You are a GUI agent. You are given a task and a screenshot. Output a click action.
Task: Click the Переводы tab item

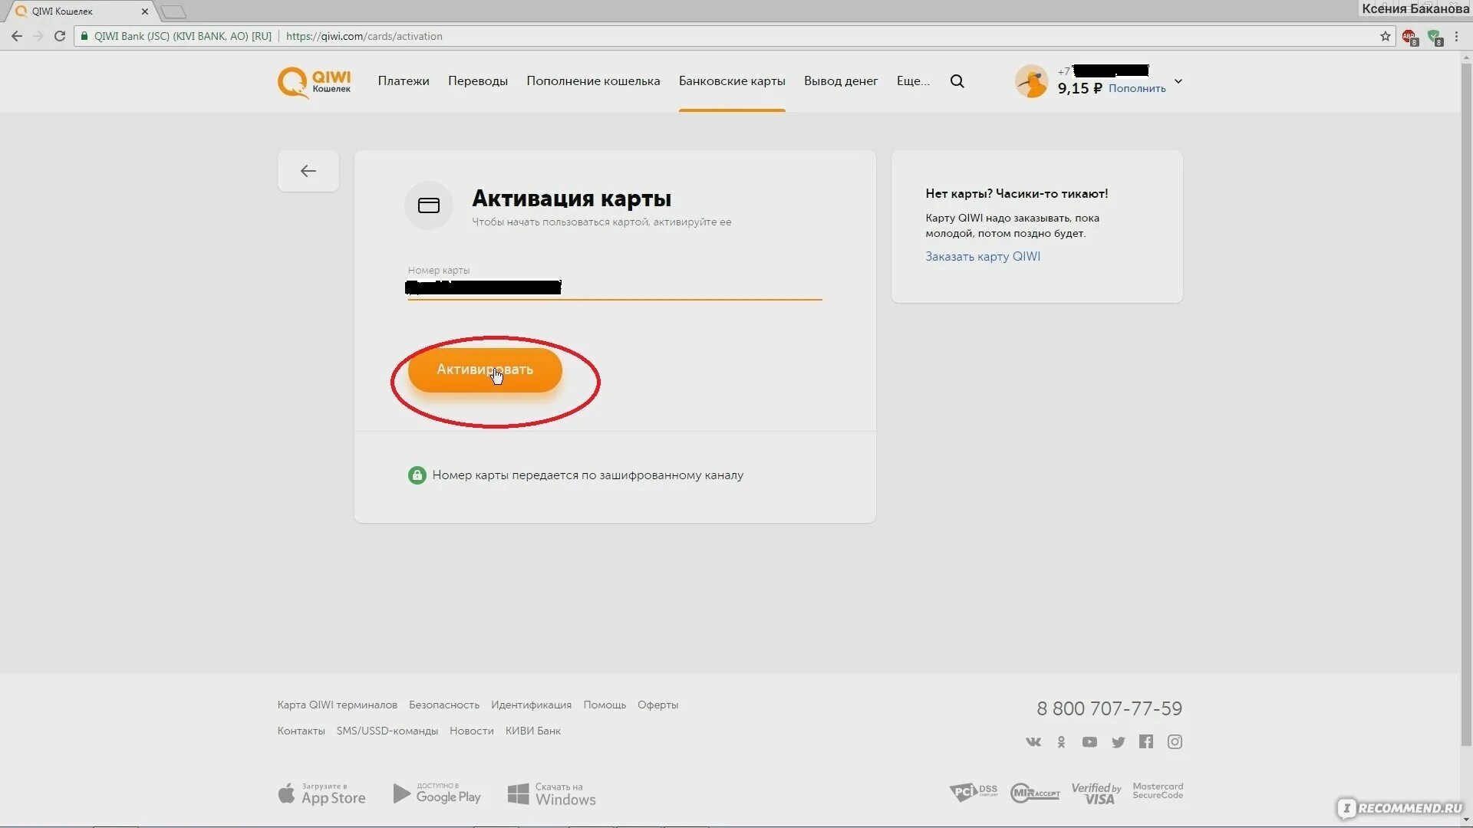(477, 80)
